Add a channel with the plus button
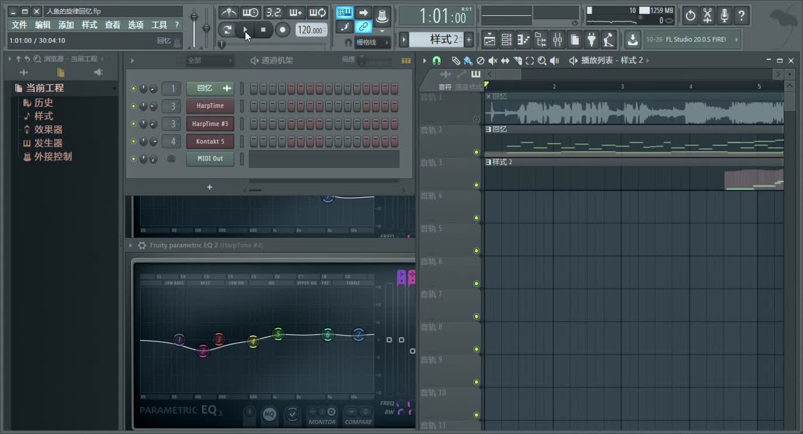The width and height of the screenshot is (803, 434). coord(210,187)
